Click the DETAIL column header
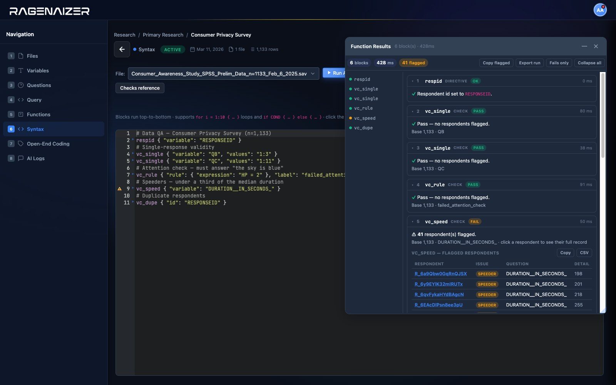The width and height of the screenshot is (616, 385). [582, 264]
